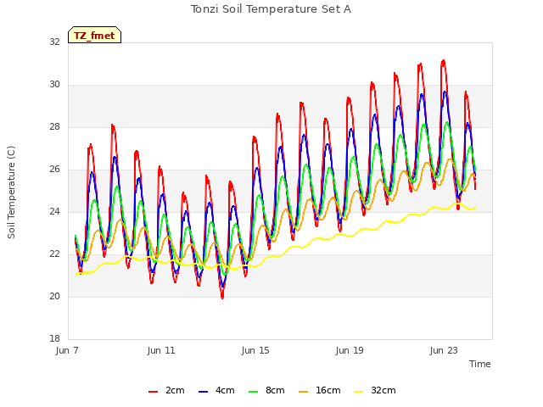Screen dimensions: 543x407
Task: Click the 18 value on the y-axis
Action: [54, 338]
